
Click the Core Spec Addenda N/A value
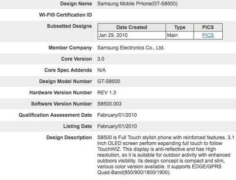101,70
